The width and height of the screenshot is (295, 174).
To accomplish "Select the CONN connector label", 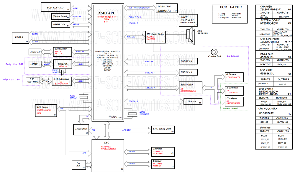I will click(45, 81).
